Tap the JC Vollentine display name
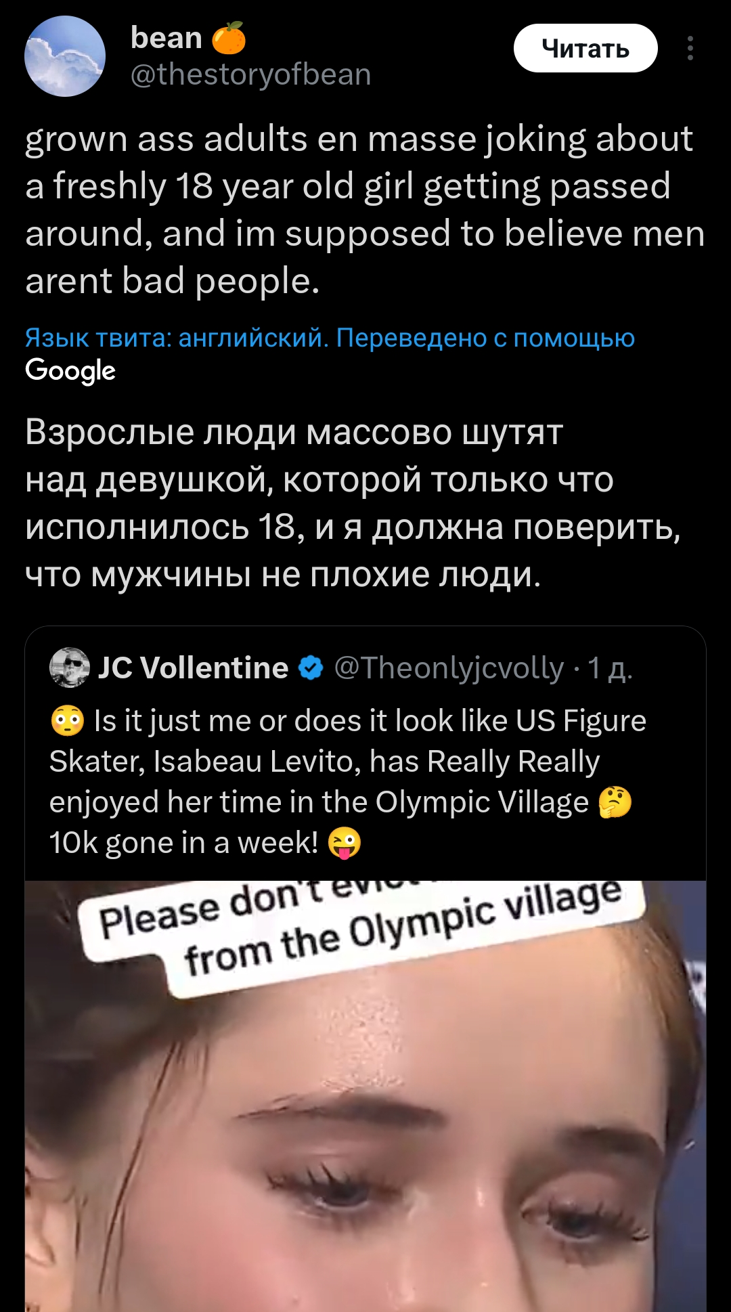The width and height of the screenshot is (731, 1312). click(x=193, y=668)
